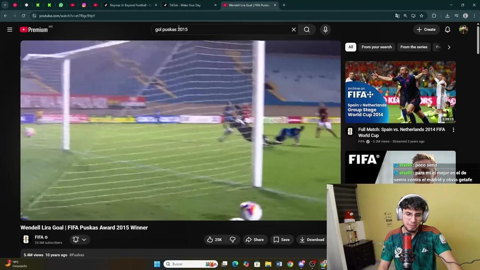Open the FIFA channel name link

coord(39,237)
